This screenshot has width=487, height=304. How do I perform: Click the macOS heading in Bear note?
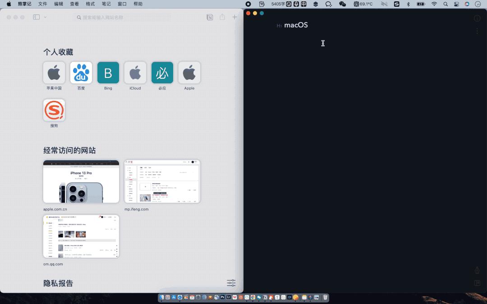point(296,25)
